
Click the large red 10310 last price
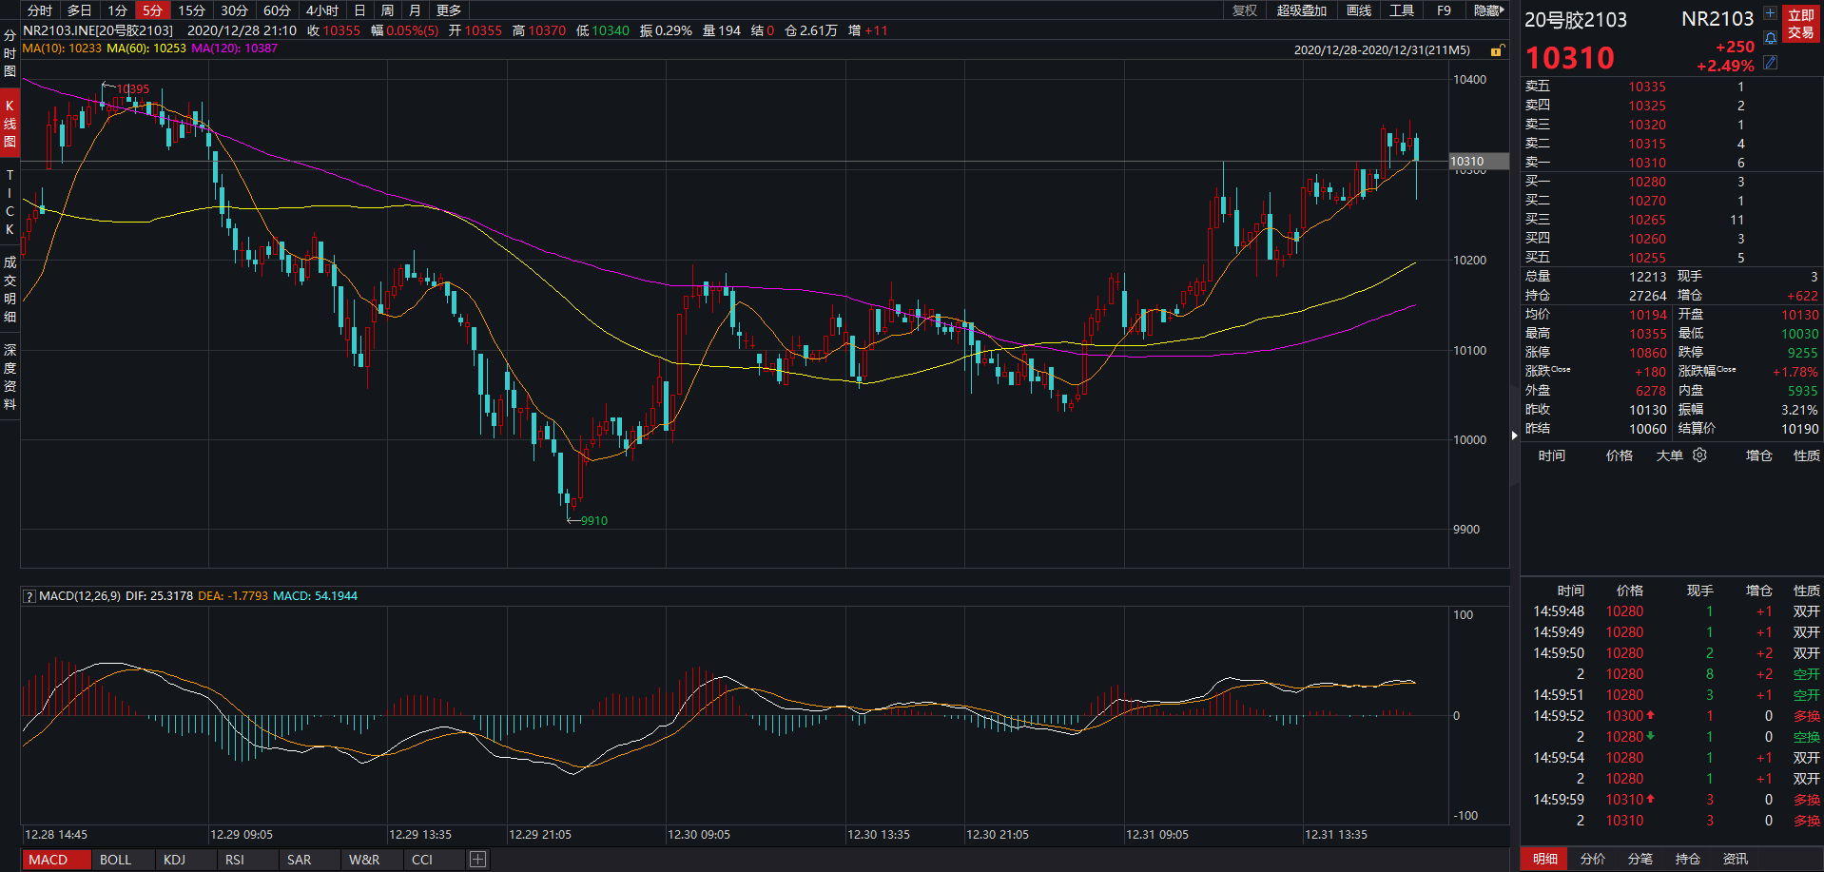coord(1570,58)
